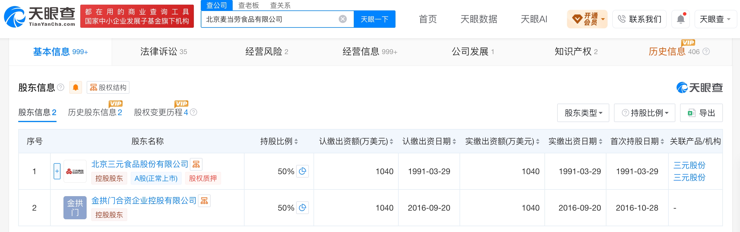
Task: Open the 股权结构 button
Action: click(x=108, y=87)
